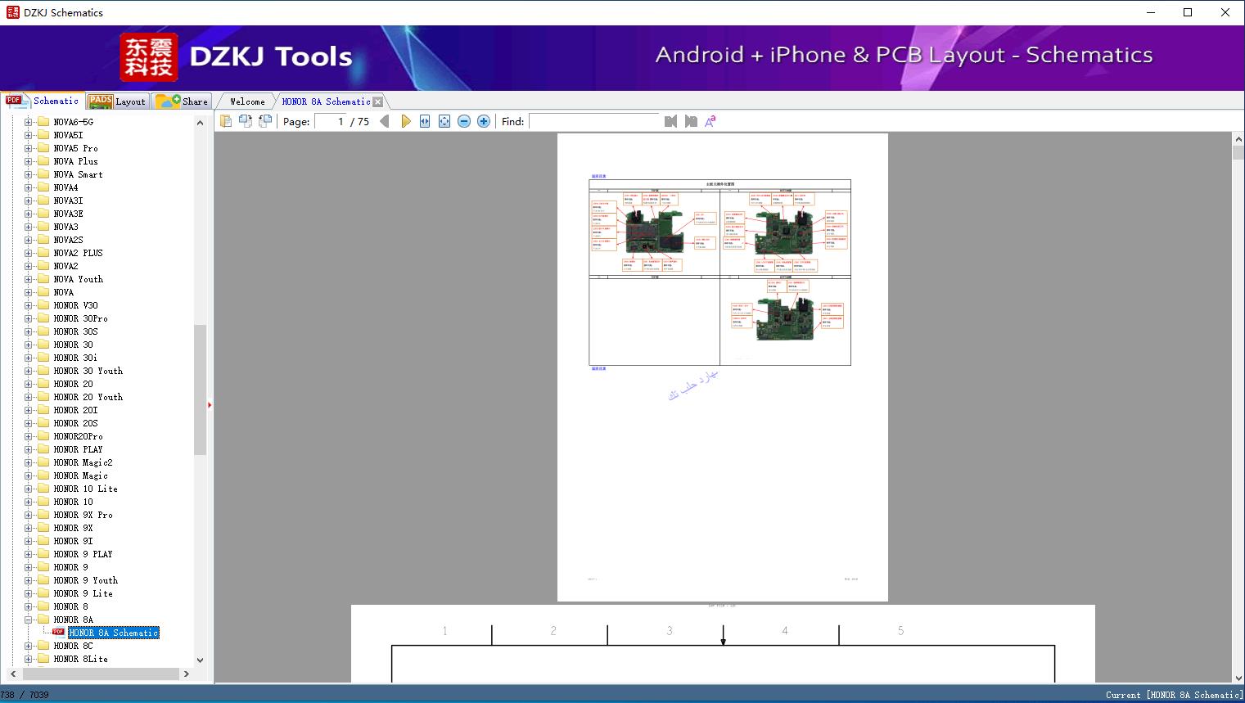Screen dimensions: 1245x703
Task: Click the Page number input field
Action: (330, 121)
